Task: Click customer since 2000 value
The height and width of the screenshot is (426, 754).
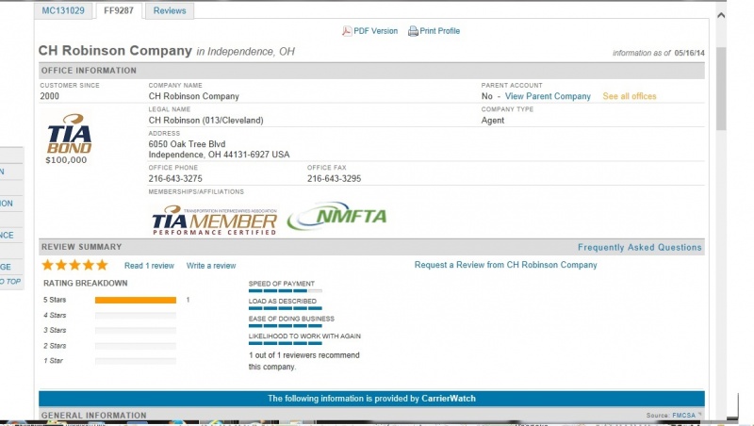Action: click(50, 96)
